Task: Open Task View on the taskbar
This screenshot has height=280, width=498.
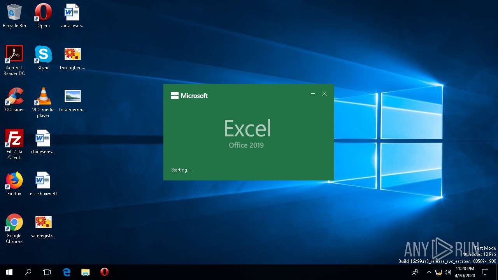Action: click(x=47, y=272)
